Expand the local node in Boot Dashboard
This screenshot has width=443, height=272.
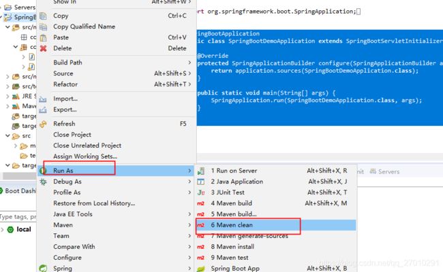tap(2, 230)
